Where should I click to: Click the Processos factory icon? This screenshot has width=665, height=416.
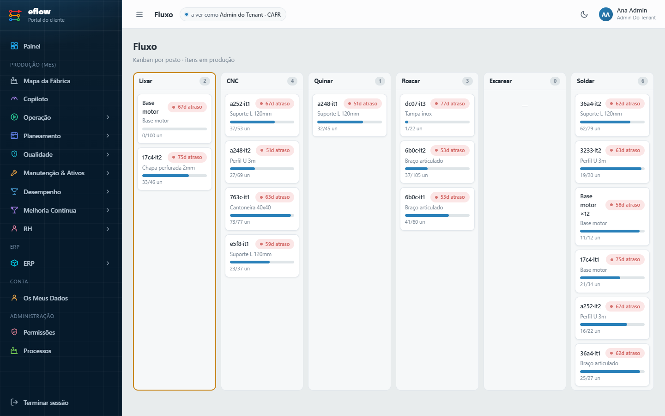(x=14, y=351)
